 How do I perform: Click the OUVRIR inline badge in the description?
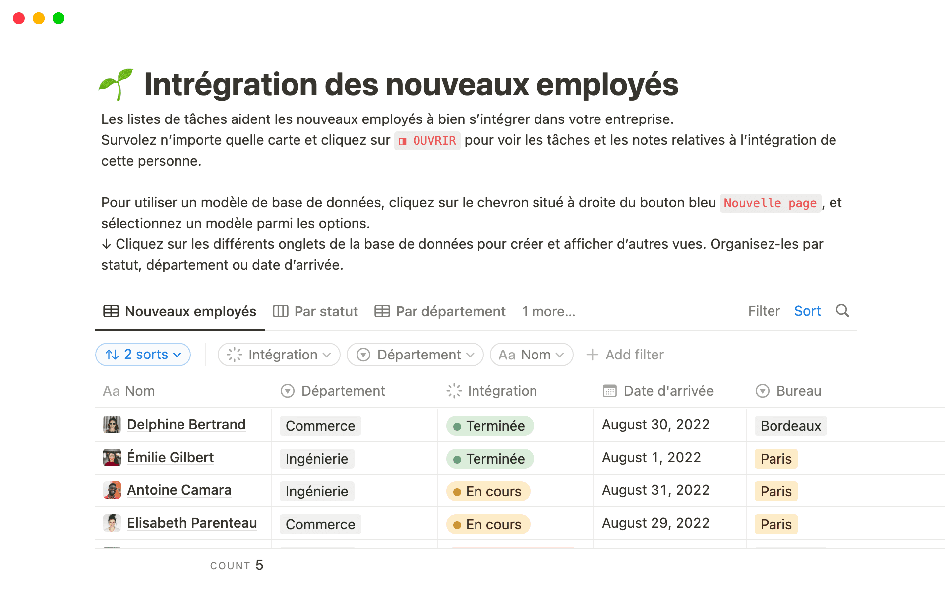427,141
